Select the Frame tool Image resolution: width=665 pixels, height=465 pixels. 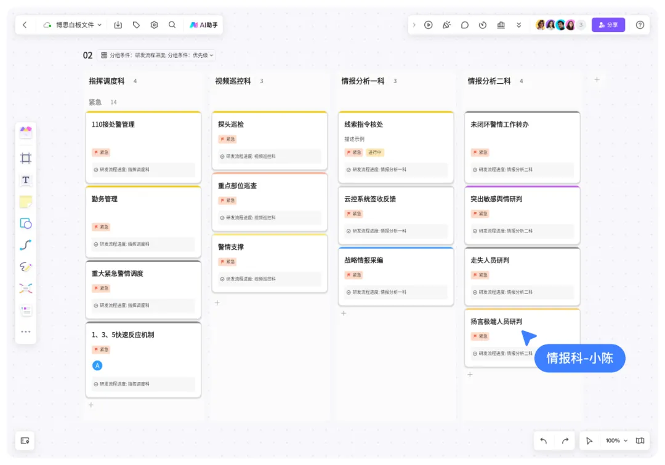26,158
